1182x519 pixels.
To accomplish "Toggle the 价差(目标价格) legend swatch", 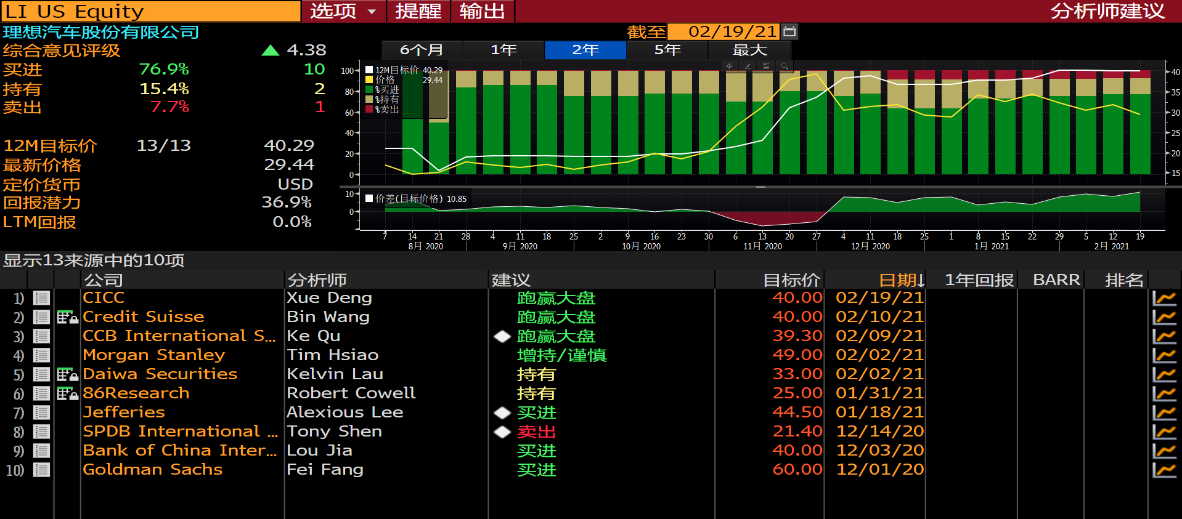I will pos(369,199).
